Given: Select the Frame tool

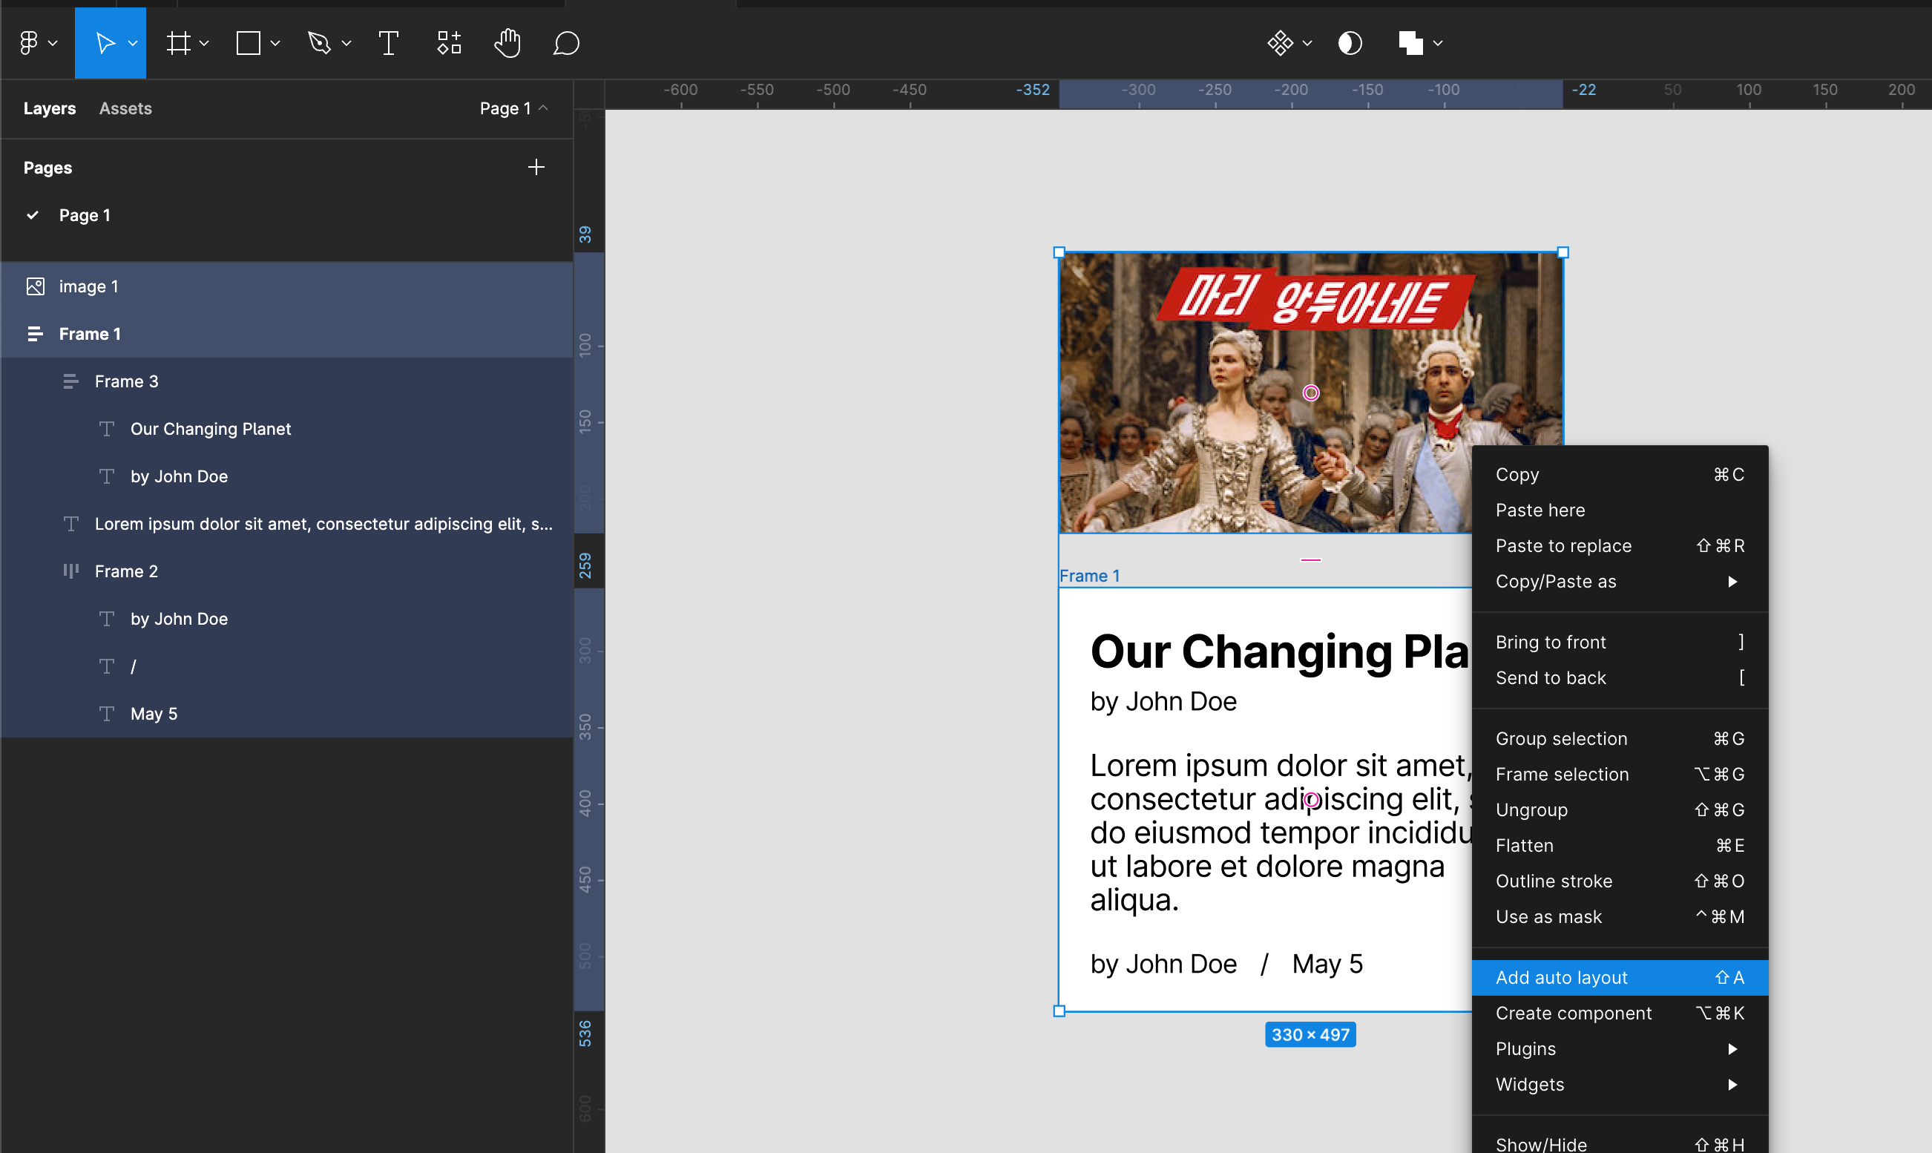Looking at the screenshot, I should [179, 44].
